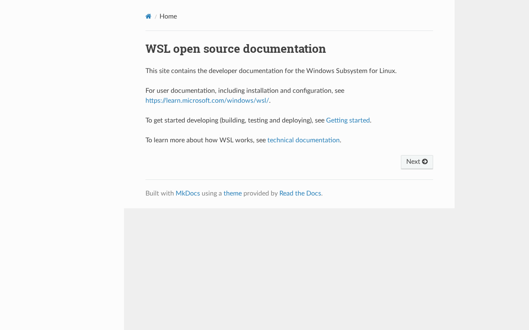Click the home icon in the breadcrumb

click(x=148, y=16)
